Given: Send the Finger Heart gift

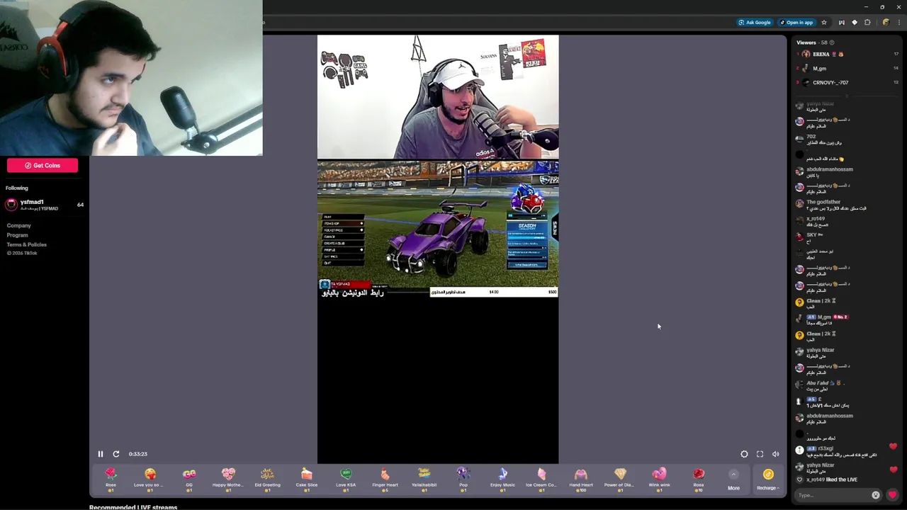Looking at the screenshot, I should tap(385, 479).
